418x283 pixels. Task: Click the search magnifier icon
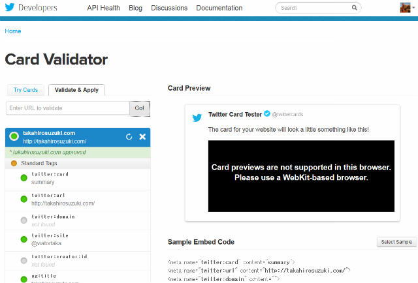pos(354,8)
